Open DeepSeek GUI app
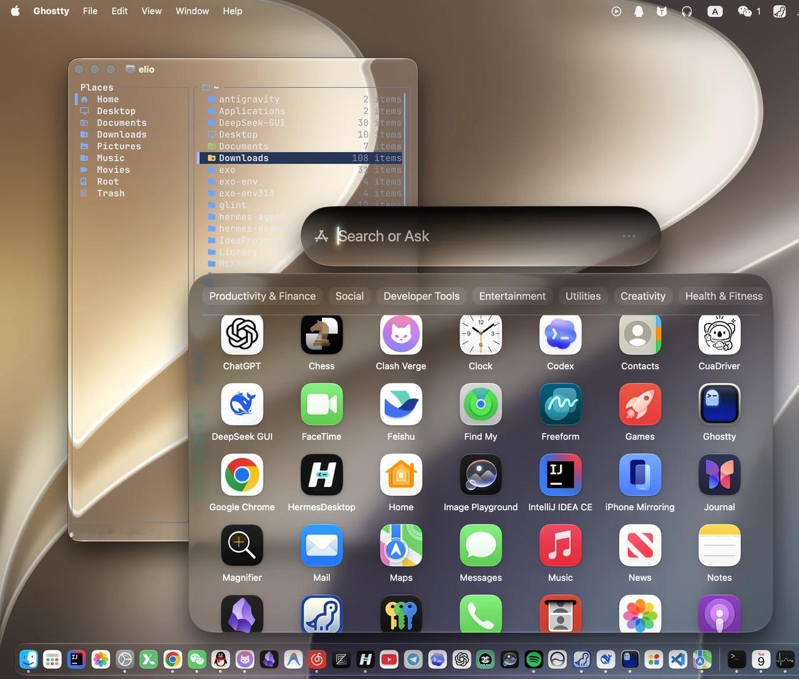This screenshot has height=679, width=799. pos(242,404)
